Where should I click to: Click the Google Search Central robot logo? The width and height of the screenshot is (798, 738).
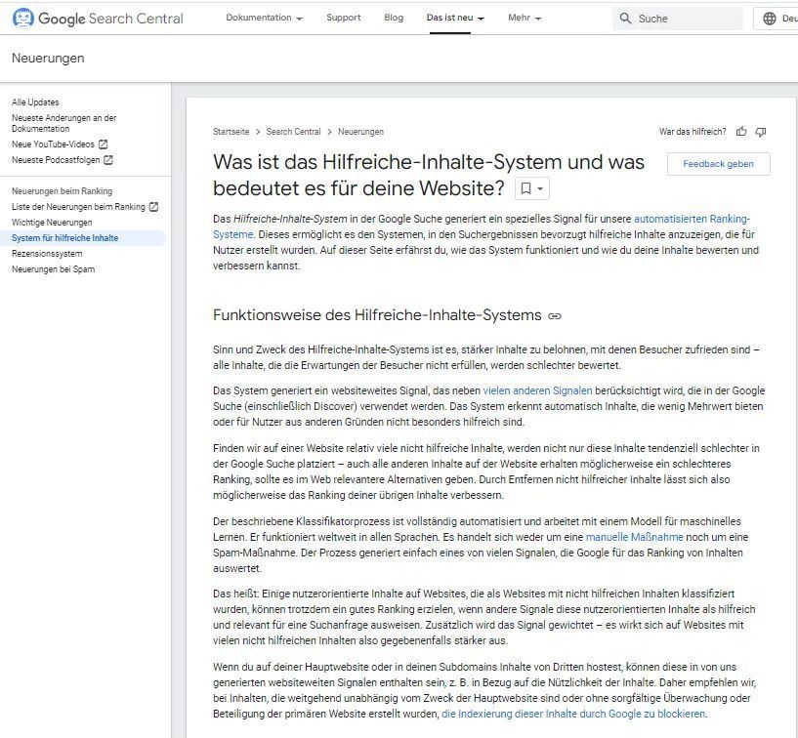[22, 19]
